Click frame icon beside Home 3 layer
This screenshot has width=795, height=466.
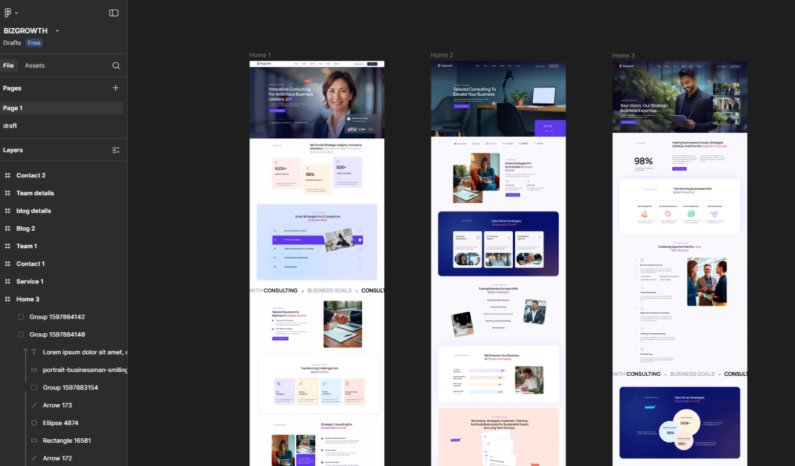(x=8, y=299)
